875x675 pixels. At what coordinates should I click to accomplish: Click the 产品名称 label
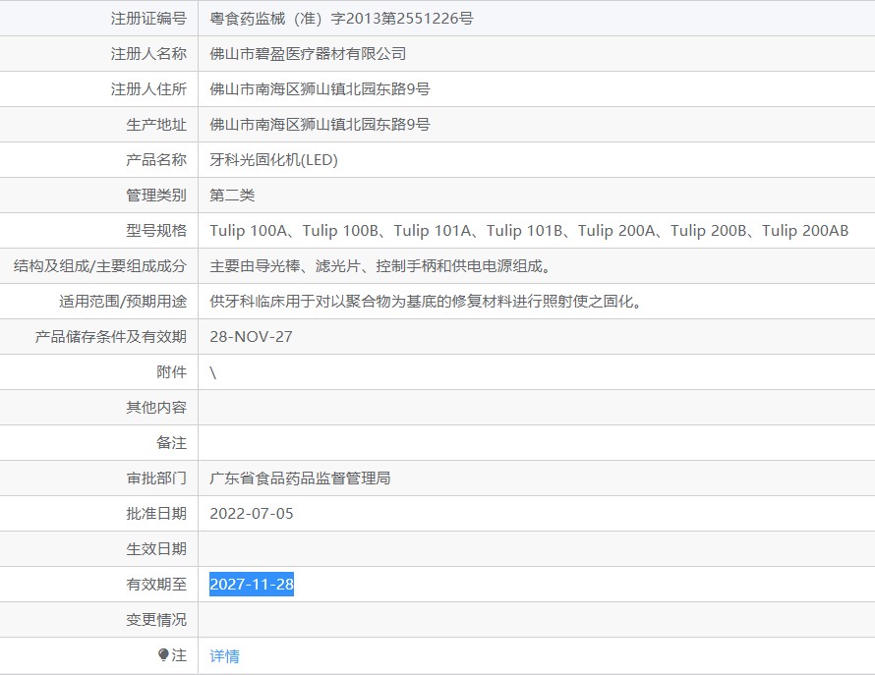[x=156, y=160]
